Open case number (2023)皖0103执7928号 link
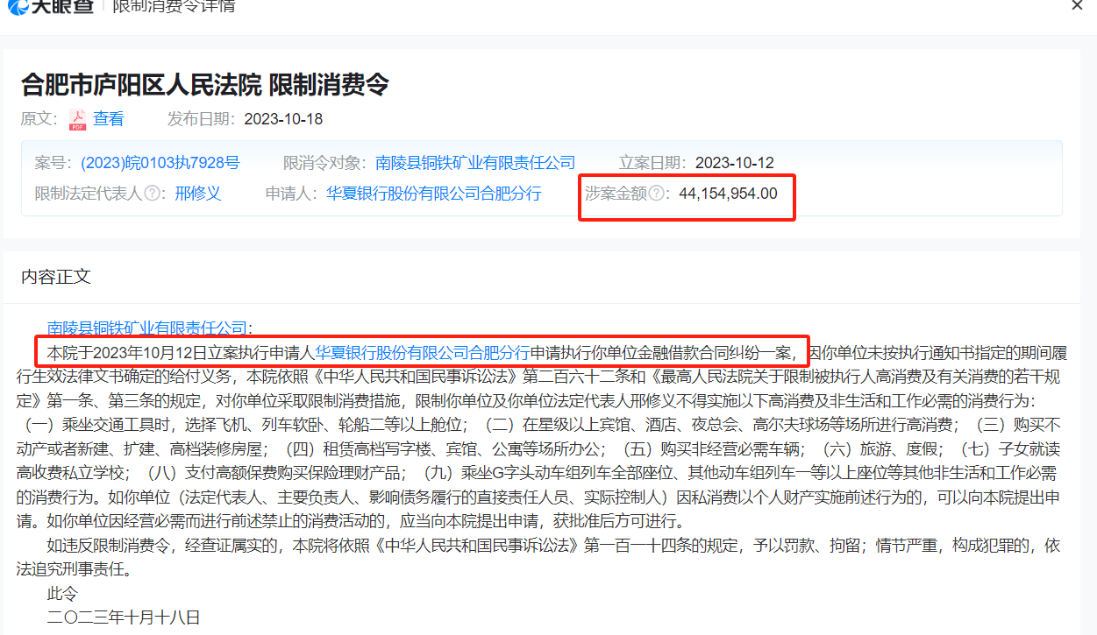The width and height of the screenshot is (1097, 635). (x=160, y=163)
